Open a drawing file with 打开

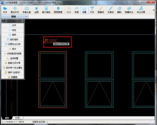tap(5, 10)
